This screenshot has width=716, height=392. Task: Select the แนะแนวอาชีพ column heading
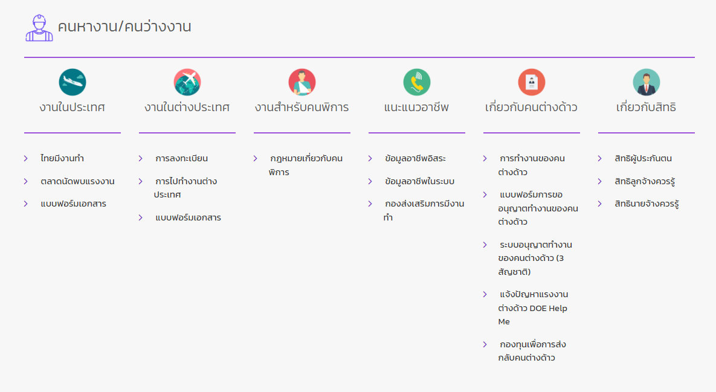[417, 108]
